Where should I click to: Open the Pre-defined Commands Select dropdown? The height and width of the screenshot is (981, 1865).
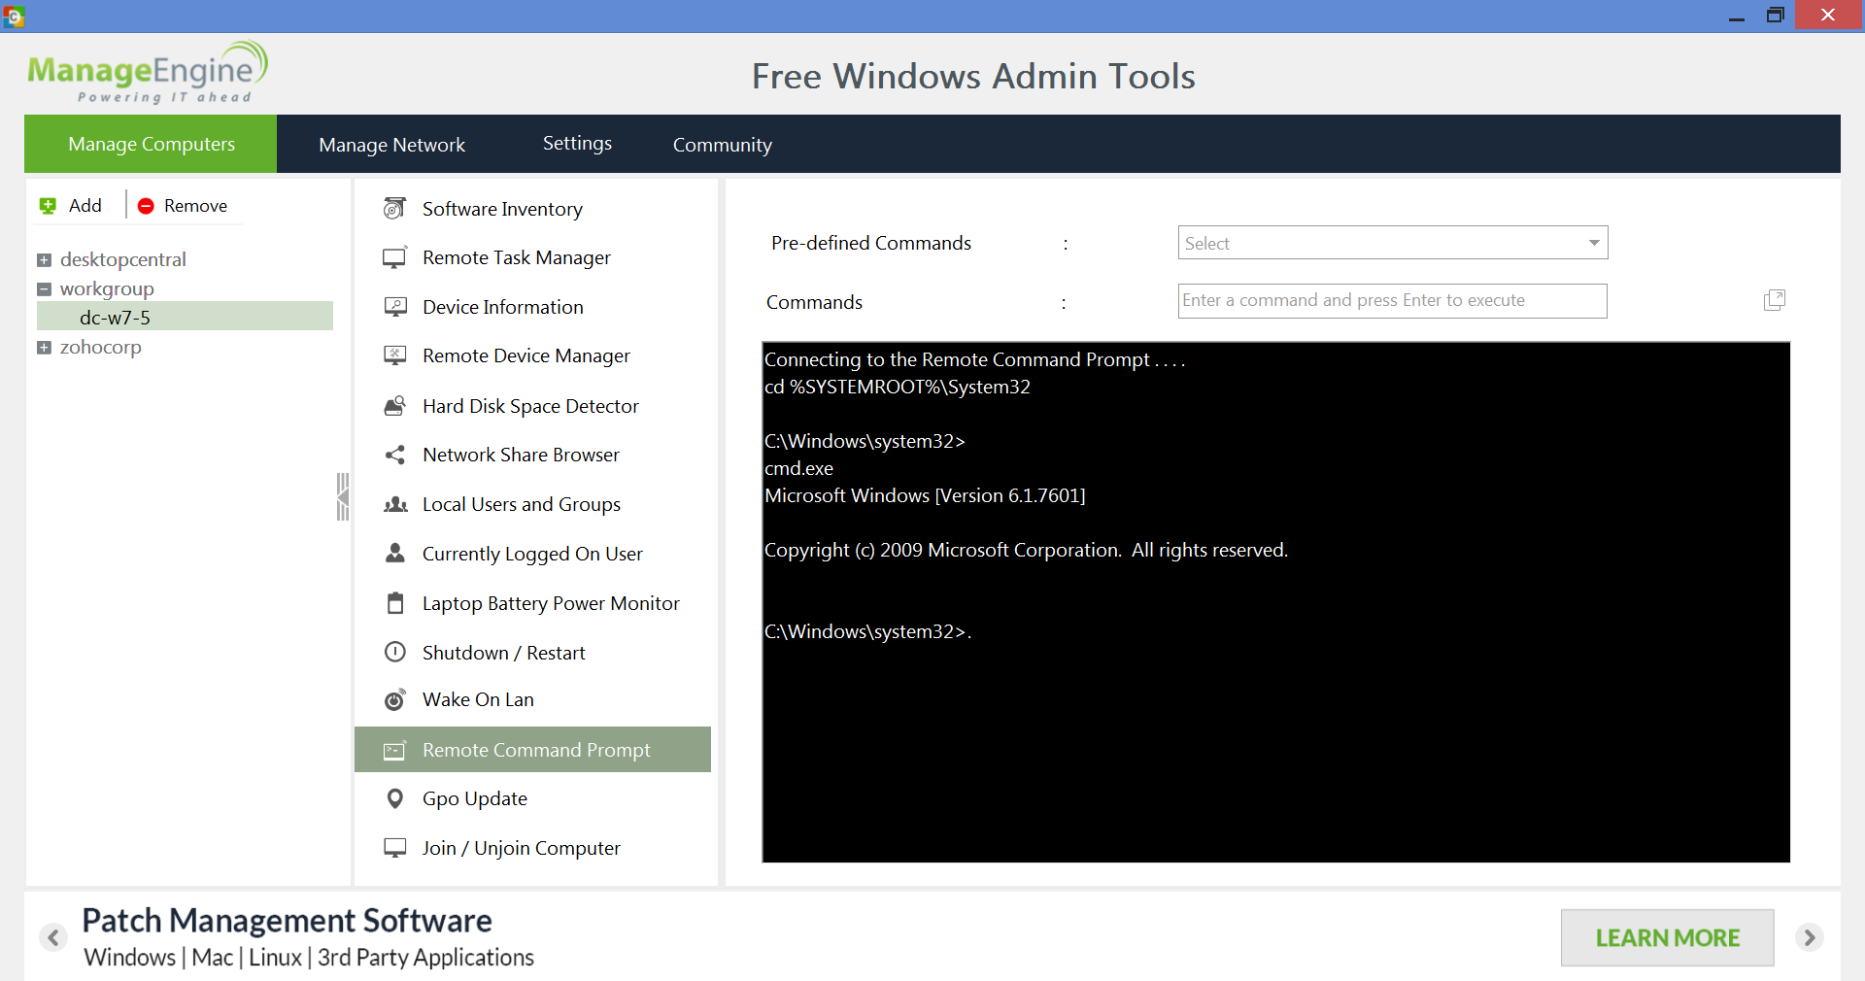(1393, 243)
